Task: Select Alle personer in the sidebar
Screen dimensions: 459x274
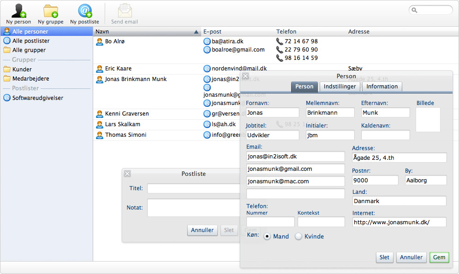Action: pyautogui.click(x=30, y=32)
